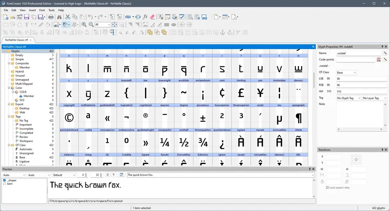
Task: Click the Insert Glyphs icon marked G
Action: 119,17
